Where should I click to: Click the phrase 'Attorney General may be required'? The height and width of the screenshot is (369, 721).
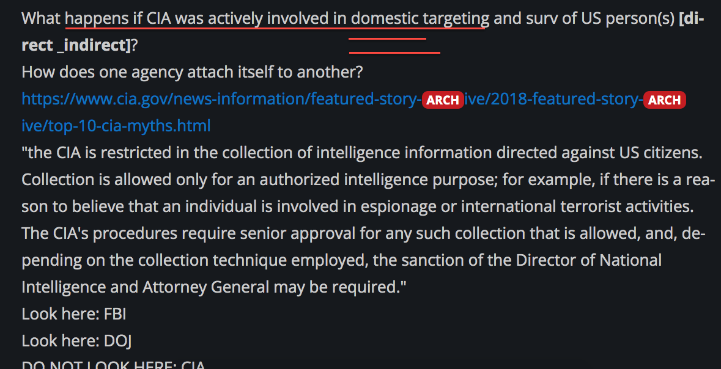(x=275, y=287)
